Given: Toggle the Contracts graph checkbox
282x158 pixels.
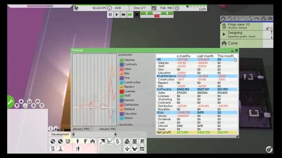Looking at the screenshot, I should pos(122,65).
